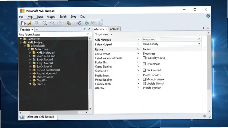
Task: Select the Polud kpoloy row
Action: click(117, 80)
